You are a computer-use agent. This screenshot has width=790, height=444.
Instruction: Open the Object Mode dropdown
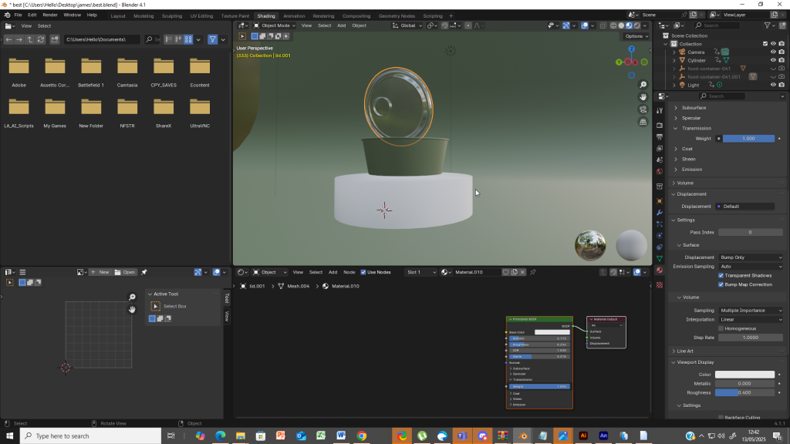tap(275, 25)
